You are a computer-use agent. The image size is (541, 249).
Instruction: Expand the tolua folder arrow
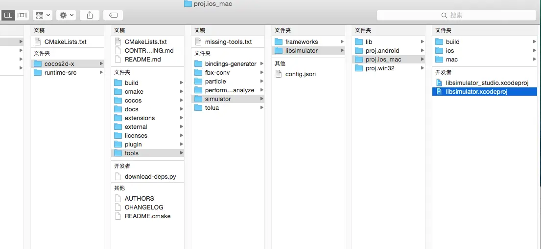click(x=262, y=107)
